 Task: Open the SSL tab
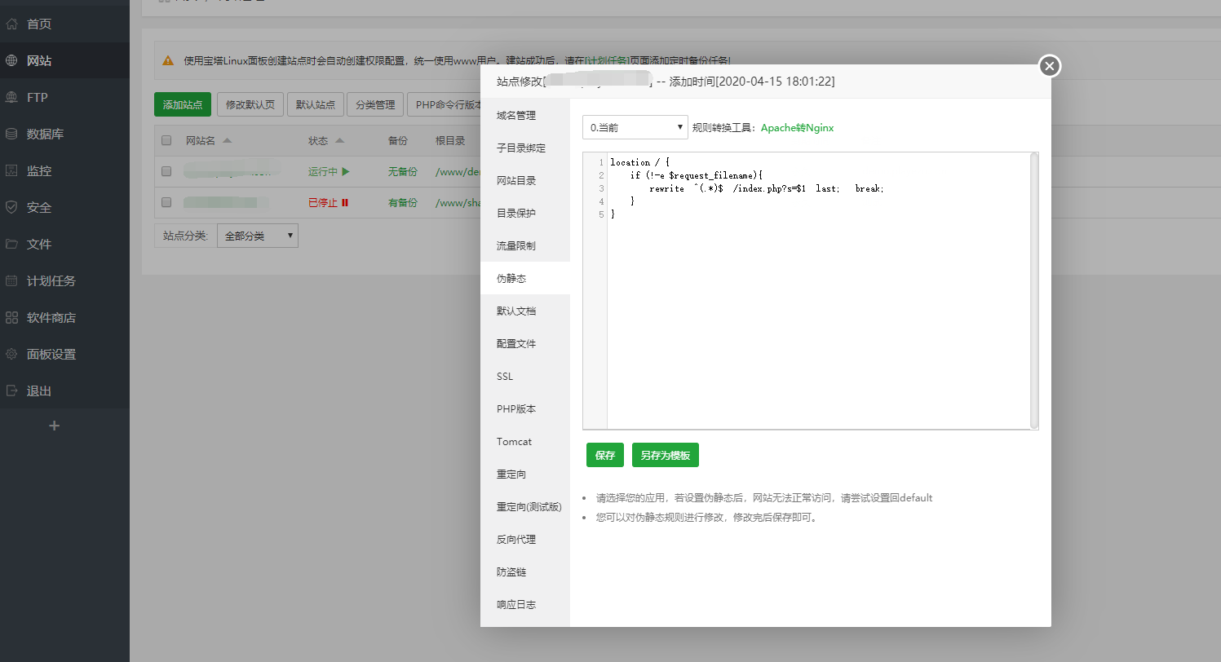pos(525,377)
